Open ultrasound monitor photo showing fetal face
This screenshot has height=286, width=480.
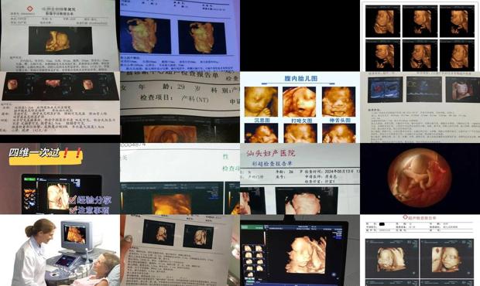300,250
